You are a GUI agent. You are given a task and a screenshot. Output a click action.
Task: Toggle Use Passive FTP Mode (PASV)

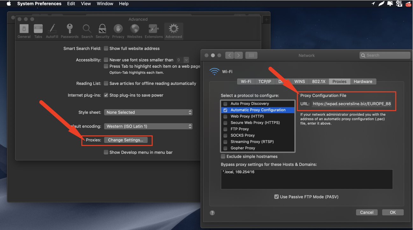[276, 197]
